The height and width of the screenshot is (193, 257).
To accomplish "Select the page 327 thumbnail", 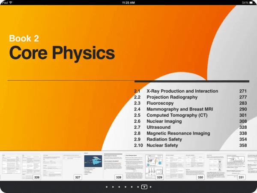I will coord(62,167).
